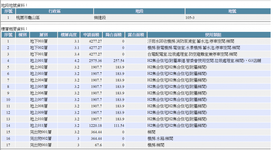Click the 樓層概要資料 section heading
Viewport: 273px width, 150px height.
[x=14, y=29]
